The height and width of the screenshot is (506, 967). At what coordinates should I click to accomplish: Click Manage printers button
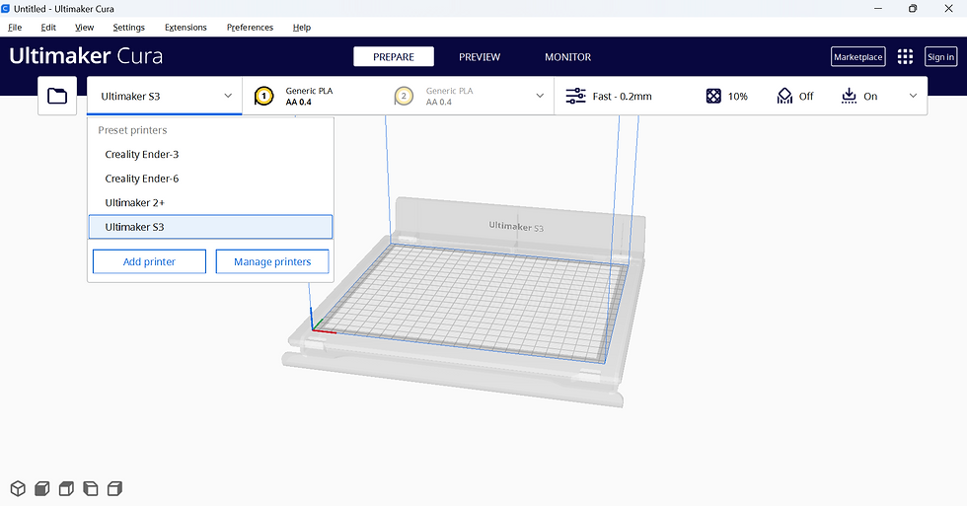(x=272, y=261)
